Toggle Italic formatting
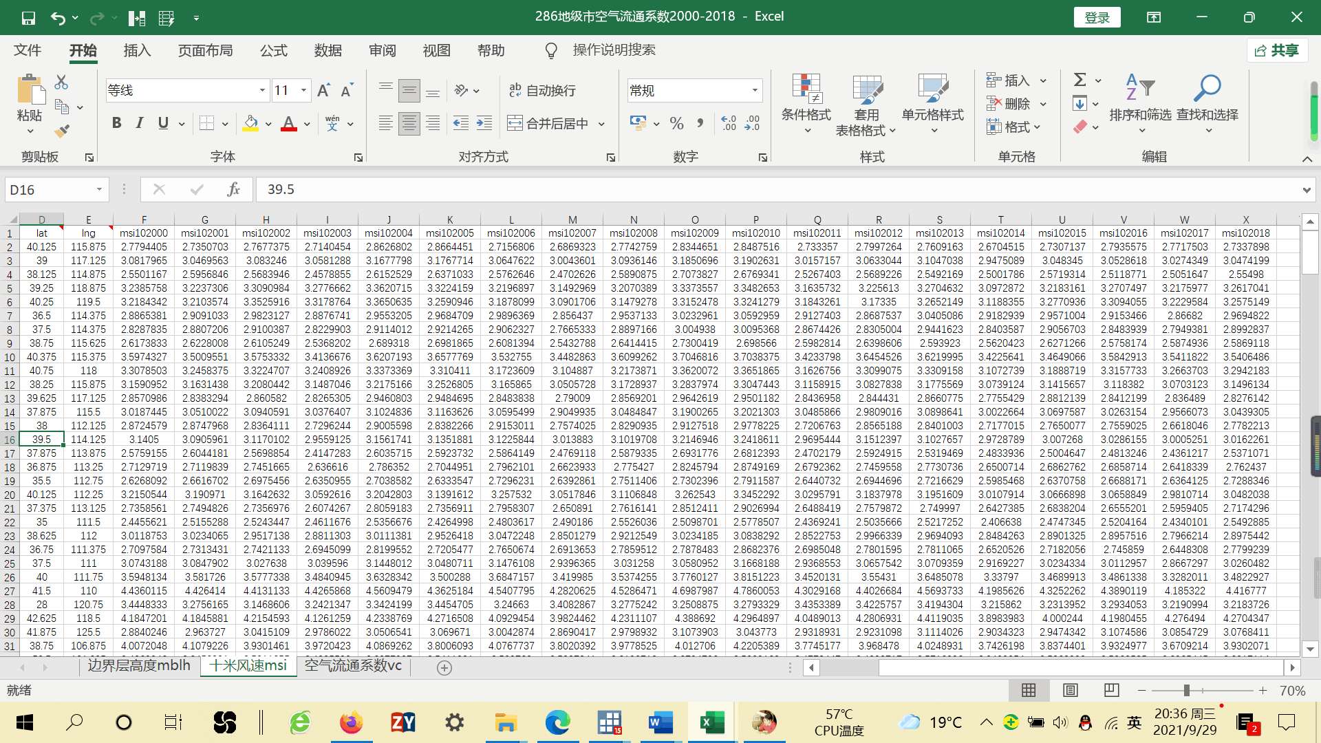Viewport: 1321px width, 743px height. click(x=140, y=123)
